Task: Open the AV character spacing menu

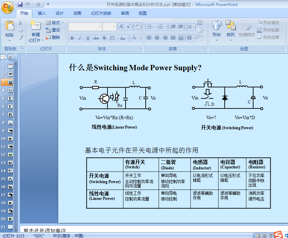Action: 113,38
